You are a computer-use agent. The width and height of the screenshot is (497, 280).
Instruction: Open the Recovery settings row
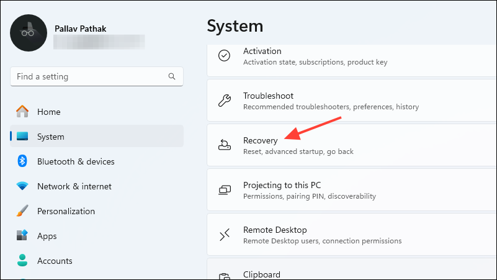[351, 145]
